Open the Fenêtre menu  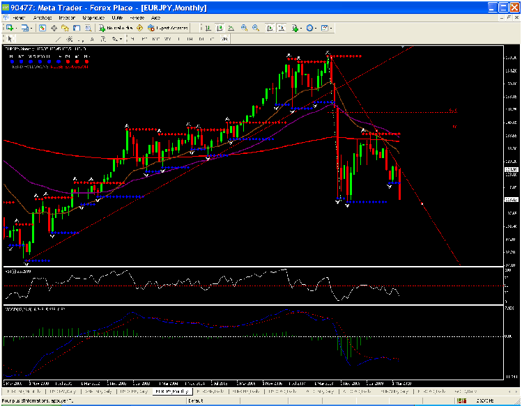coord(137,17)
